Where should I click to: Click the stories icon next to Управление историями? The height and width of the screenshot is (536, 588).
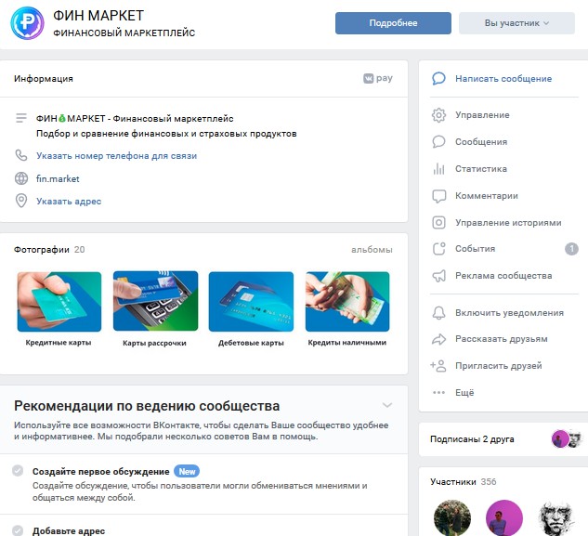point(438,222)
